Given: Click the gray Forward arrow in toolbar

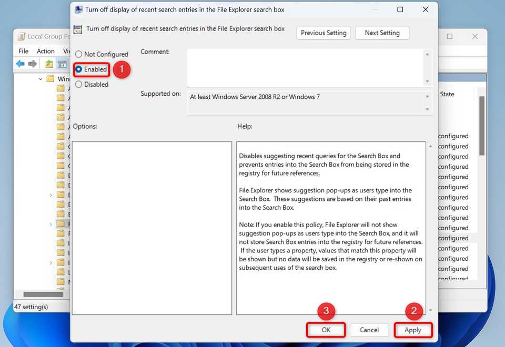Looking at the screenshot, I should click(33, 64).
